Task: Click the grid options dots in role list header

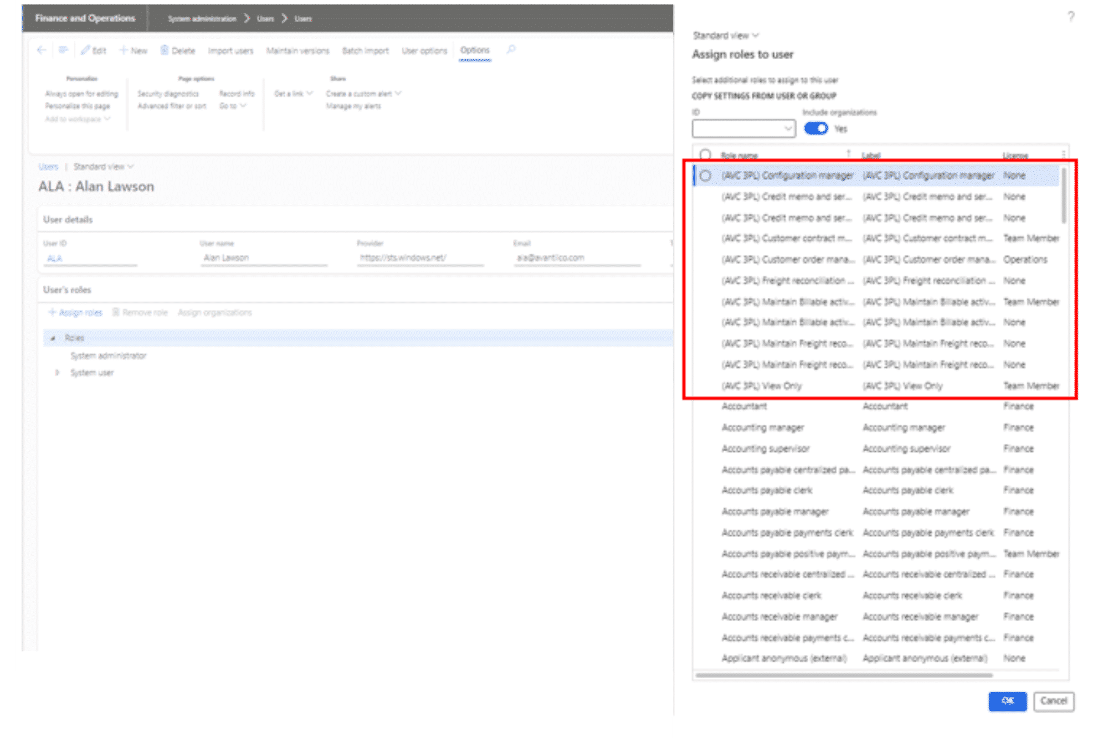Action: (x=1063, y=155)
